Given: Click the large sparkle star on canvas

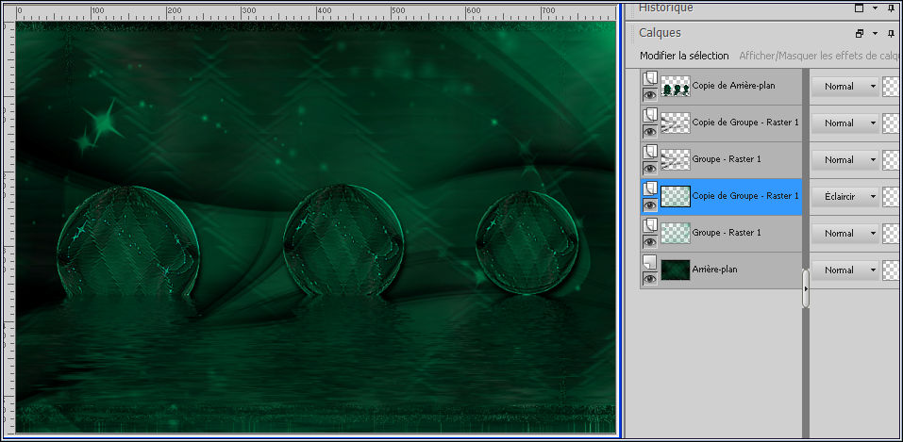Looking at the screenshot, I should click(104, 123).
